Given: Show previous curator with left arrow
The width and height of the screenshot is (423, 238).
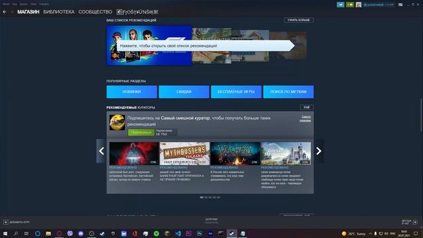Looking at the screenshot, I should (101, 151).
